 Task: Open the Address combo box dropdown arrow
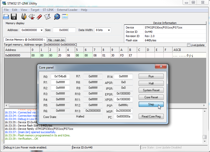(41, 30)
